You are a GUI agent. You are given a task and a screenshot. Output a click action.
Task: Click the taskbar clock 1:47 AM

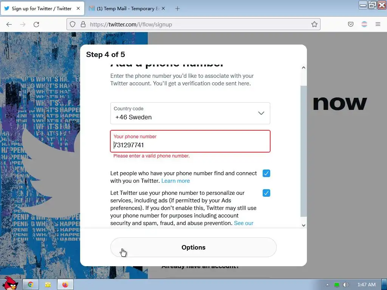pyautogui.click(x=367, y=285)
